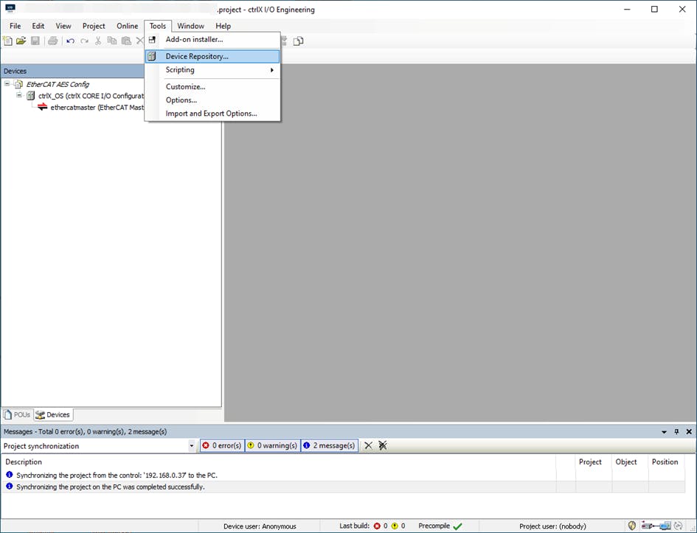Click 'Device user: Anonymous' in status bar
Image resolution: width=697 pixels, height=533 pixels.
(260, 526)
